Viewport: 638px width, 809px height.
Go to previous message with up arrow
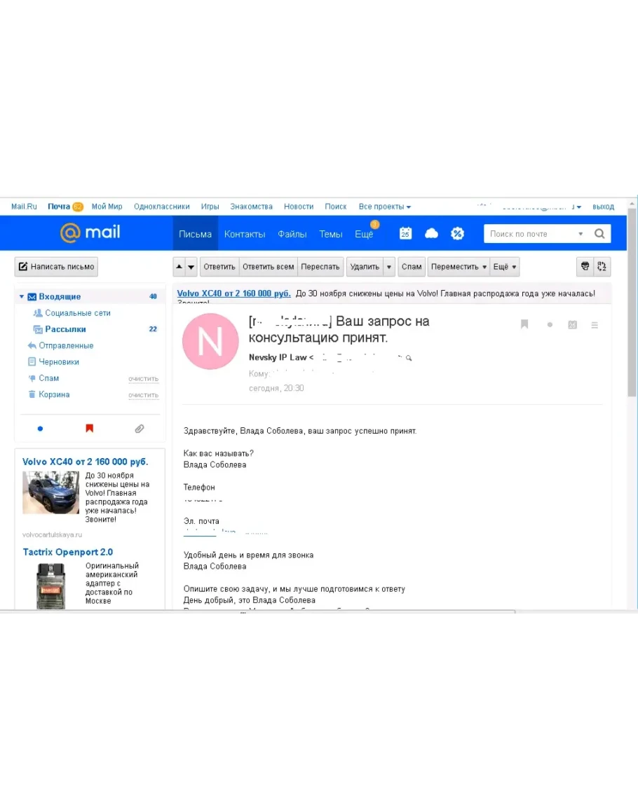179,267
